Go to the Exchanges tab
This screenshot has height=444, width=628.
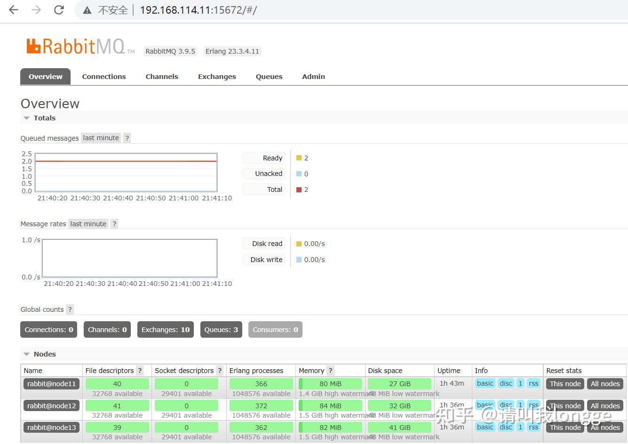coord(217,77)
